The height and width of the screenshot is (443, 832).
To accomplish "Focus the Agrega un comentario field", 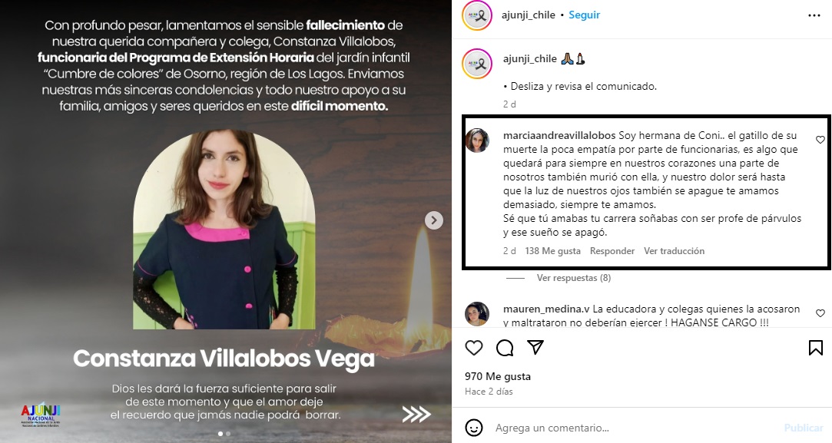I will (637, 428).
